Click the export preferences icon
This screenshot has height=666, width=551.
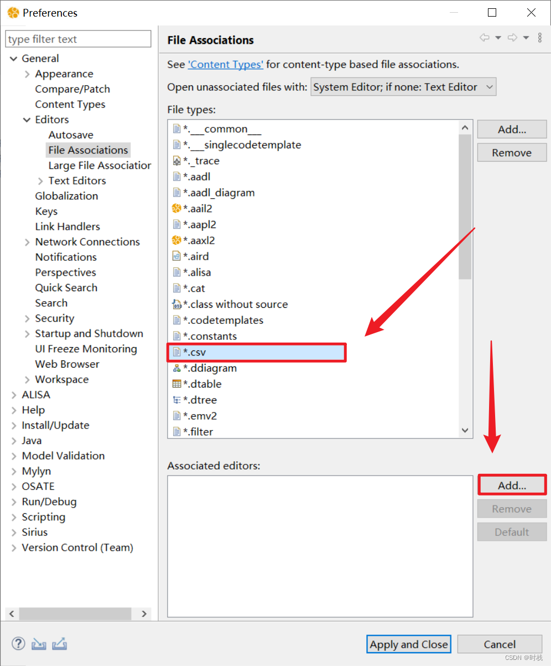(60, 644)
